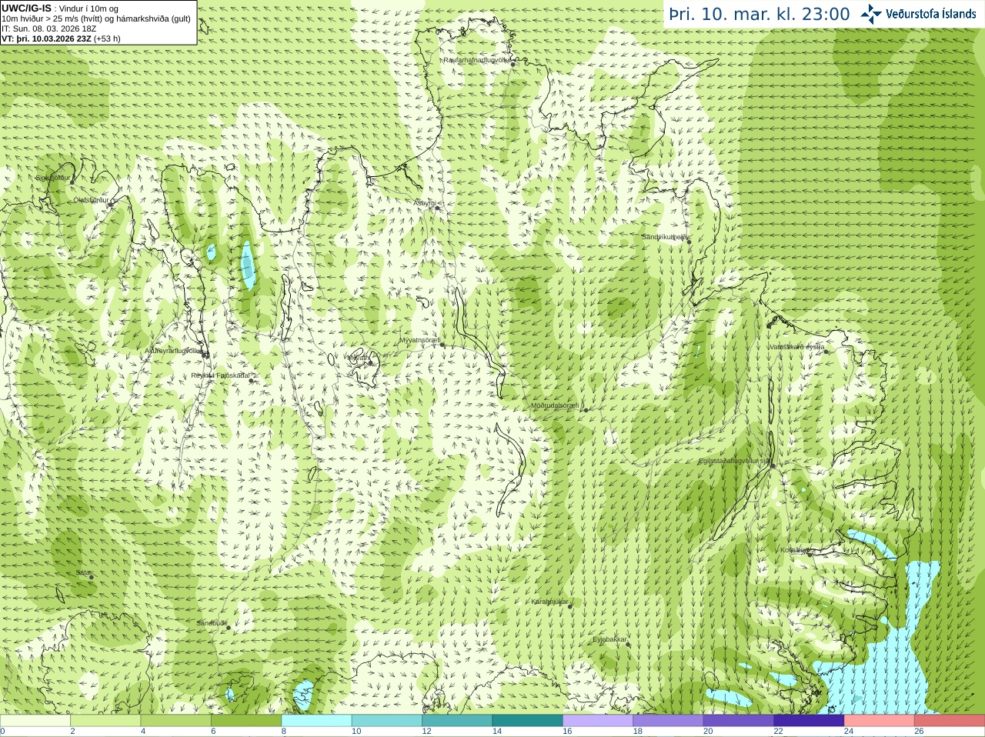Select the 14–16 m/s dark teal swatch
The width and height of the screenshot is (985, 737).
(x=527, y=721)
